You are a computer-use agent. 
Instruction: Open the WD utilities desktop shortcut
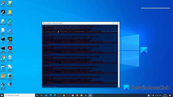tap(3, 67)
